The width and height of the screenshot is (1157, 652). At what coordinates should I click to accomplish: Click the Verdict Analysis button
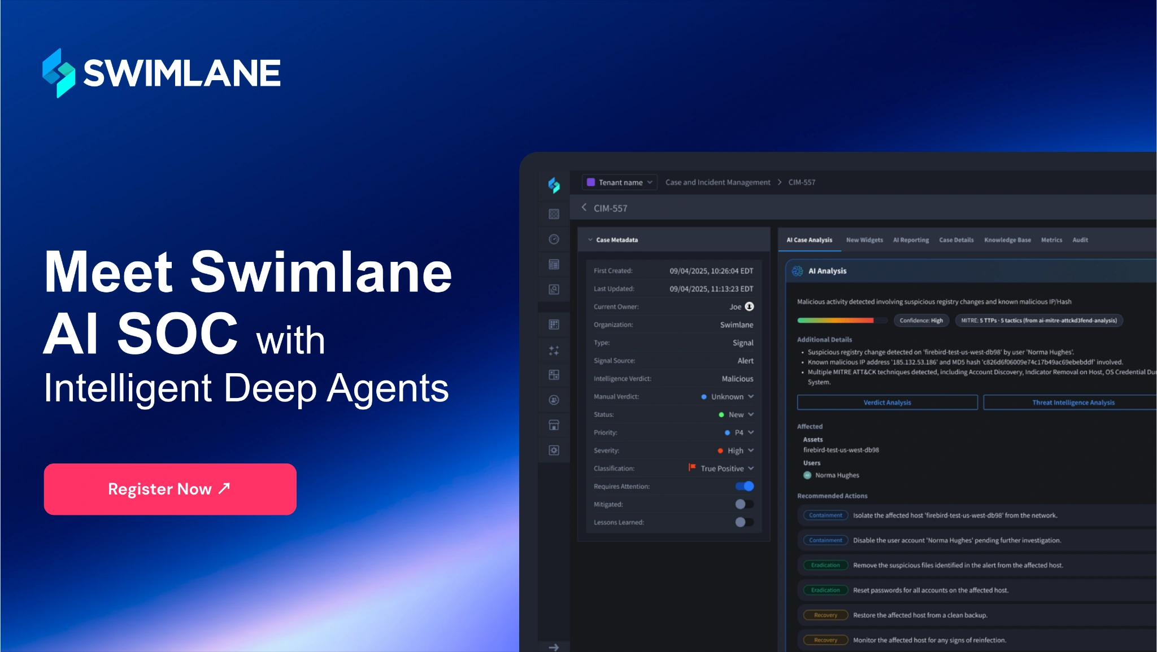pyautogui.click(x=887, y=402)
